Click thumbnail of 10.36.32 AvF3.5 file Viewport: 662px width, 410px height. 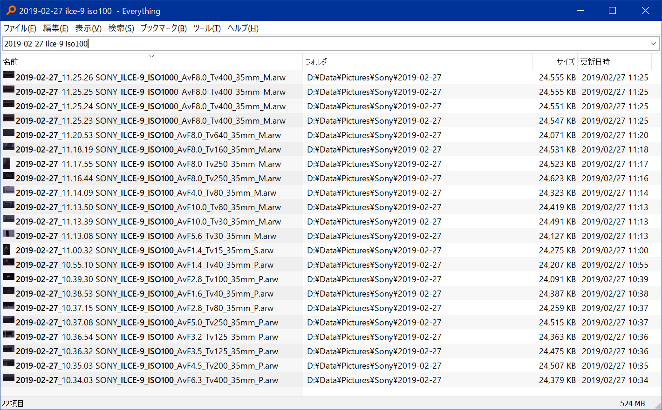click(8, 349)
